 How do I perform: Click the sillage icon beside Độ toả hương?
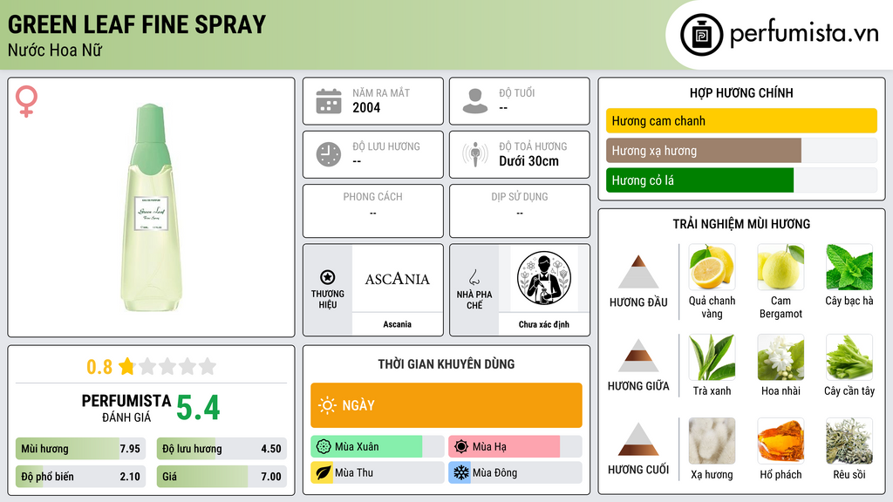pyautogui.click(x=475, y=154)
